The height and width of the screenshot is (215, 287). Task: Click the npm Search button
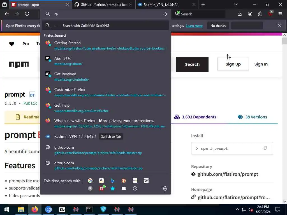click(192, 64)
